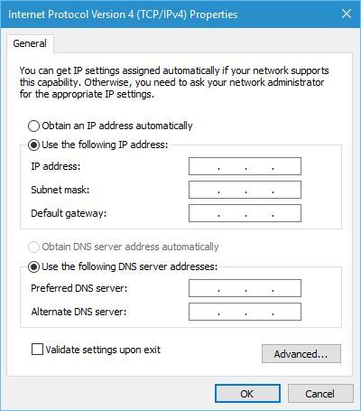Viewport: 361px width, 411px height.
Task: Click the IP address input field
Action: click(245, 166)
